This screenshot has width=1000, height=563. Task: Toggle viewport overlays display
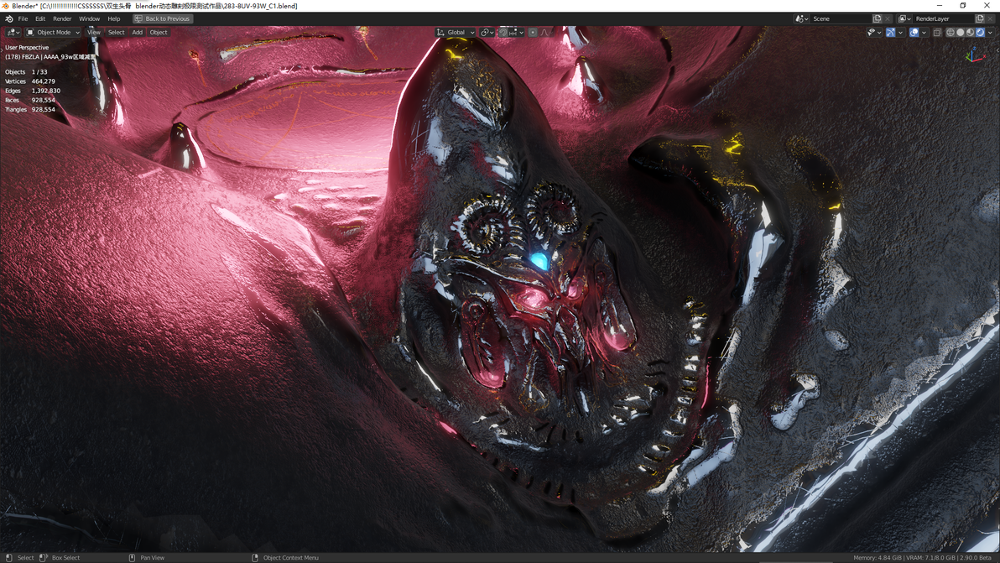click(914, 32)
